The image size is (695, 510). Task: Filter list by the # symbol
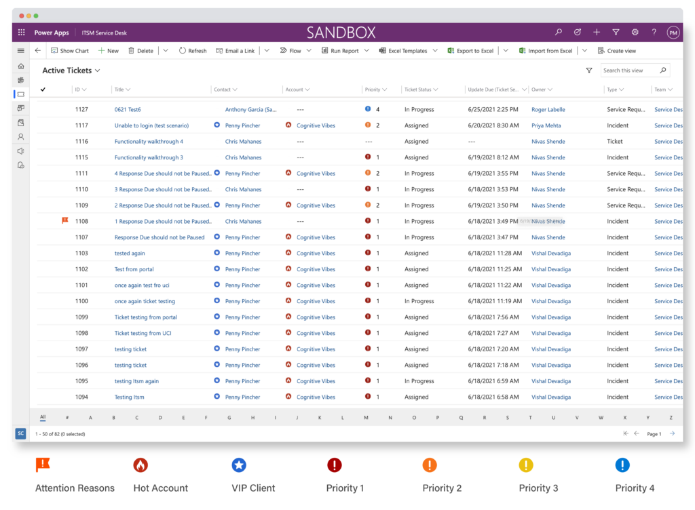pyautogui.click(x=67, y=418)
